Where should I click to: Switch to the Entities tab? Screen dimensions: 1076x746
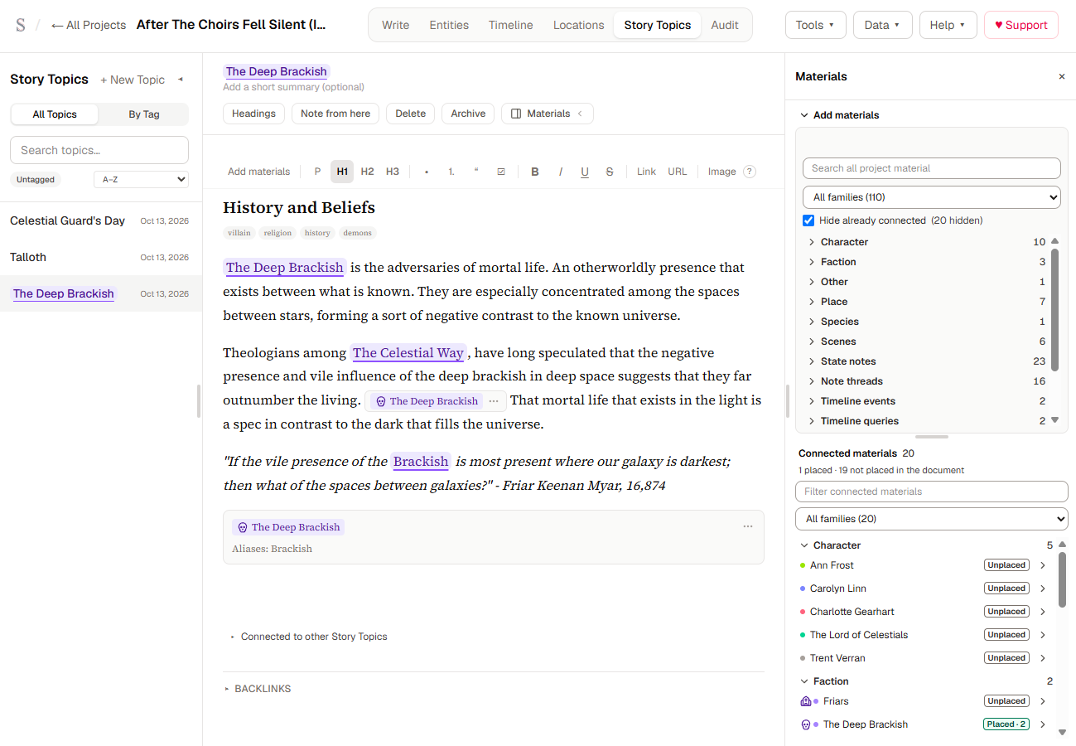click(x=449, y=25)
